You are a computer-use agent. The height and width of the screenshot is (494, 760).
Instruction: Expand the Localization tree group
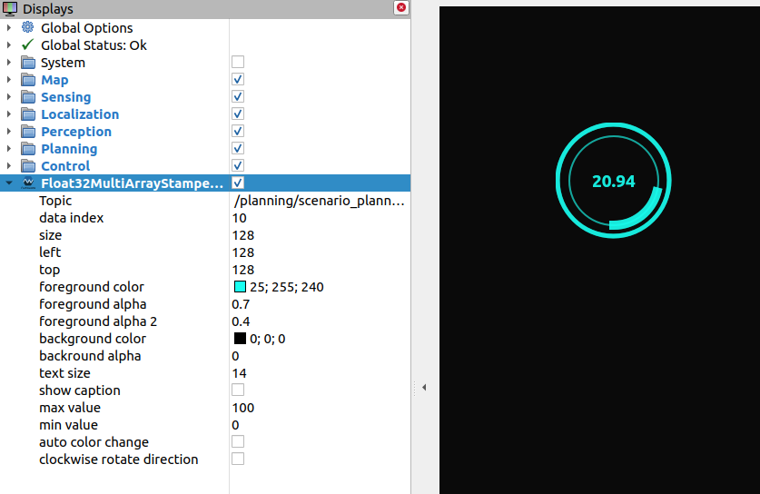pyautogui.click(x=9, y=114)
